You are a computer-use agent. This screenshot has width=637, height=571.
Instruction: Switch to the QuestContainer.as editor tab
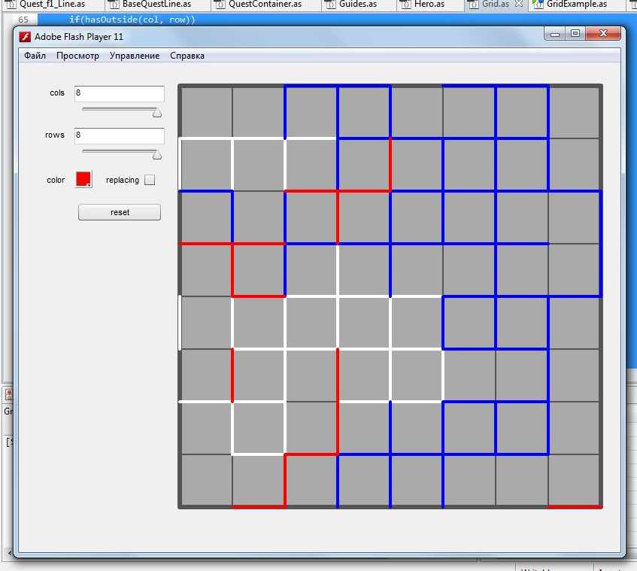(265, 5)
